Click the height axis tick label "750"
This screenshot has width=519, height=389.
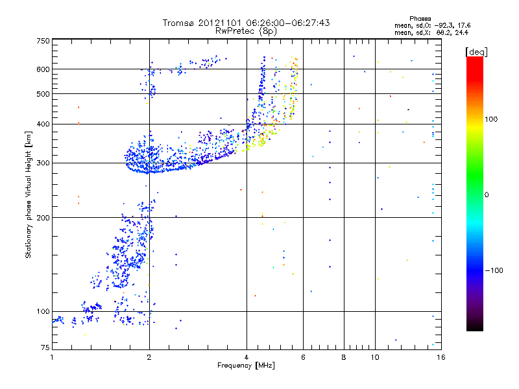coord(43,41)
